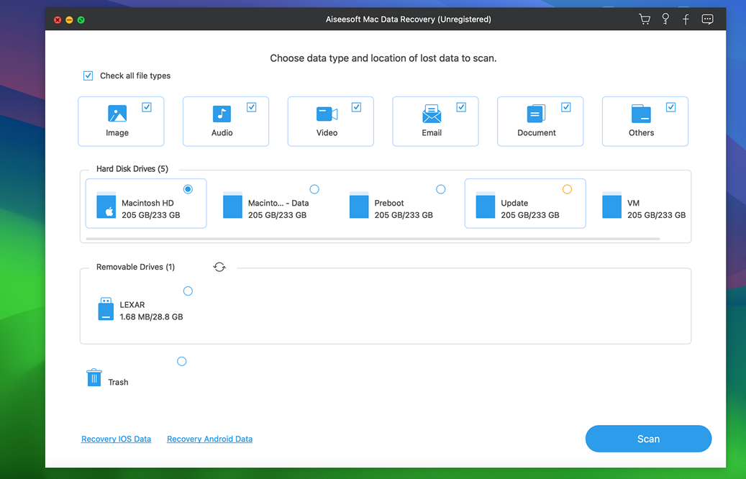This screenshot has height=479, width=746.
Task: Click the 'Check all file types' label
Action: 135,76
